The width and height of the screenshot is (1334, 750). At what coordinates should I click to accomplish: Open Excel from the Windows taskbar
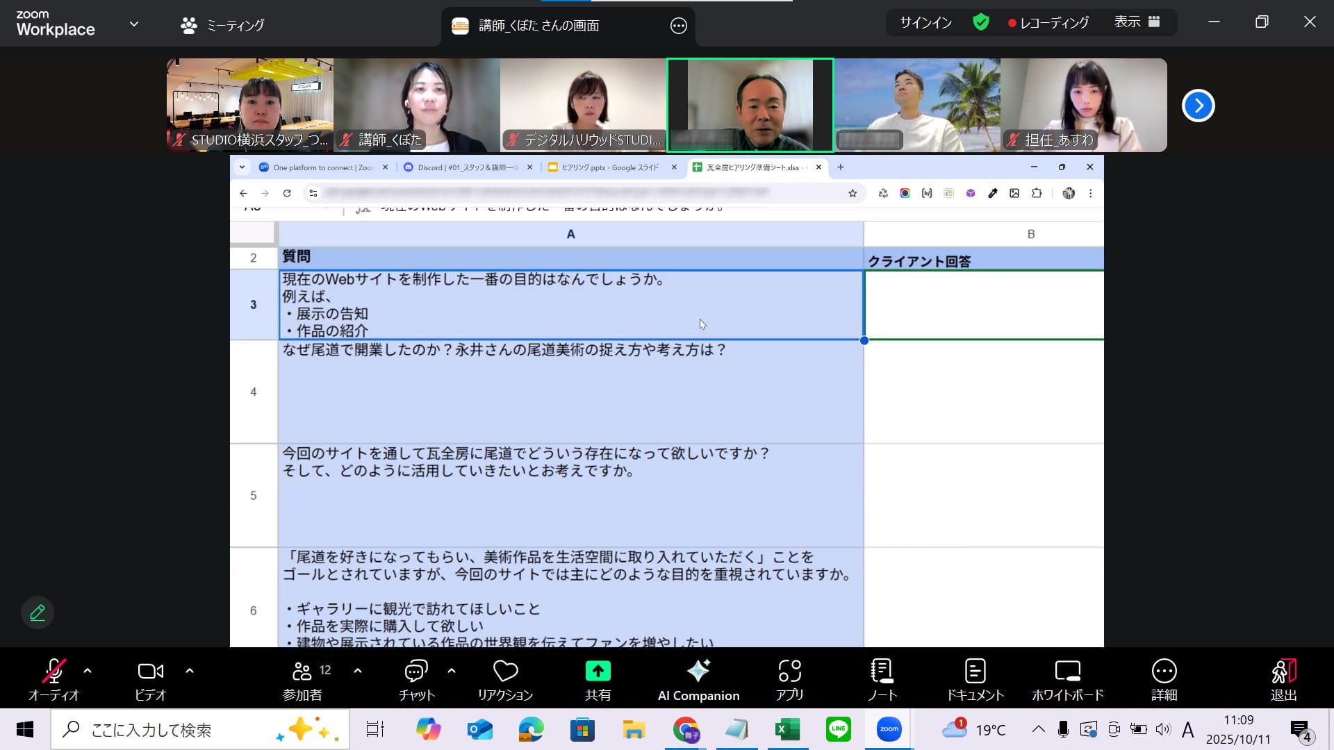coord(787,729)
